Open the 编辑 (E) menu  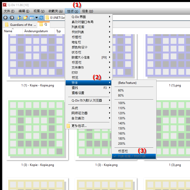(24, 11)
